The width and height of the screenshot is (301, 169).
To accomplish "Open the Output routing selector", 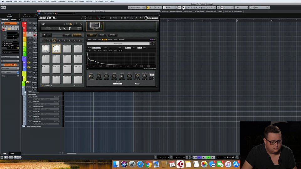I will pos(118,84).
